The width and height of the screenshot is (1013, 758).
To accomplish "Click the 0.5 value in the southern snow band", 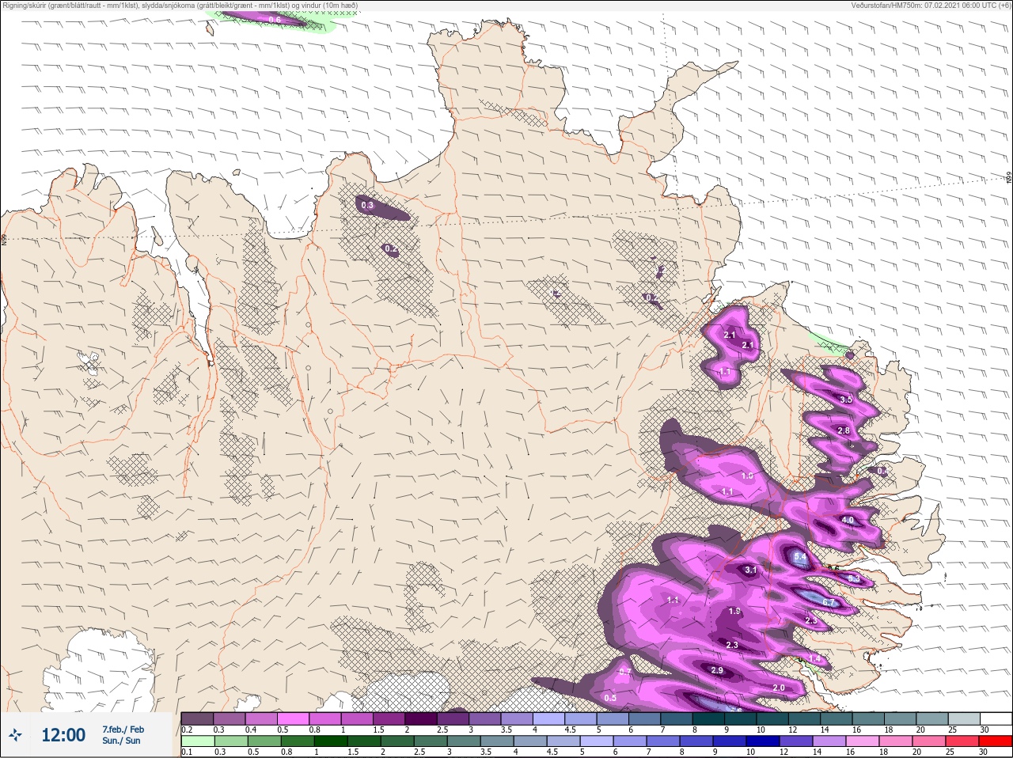I will click(x=610, y=698).
